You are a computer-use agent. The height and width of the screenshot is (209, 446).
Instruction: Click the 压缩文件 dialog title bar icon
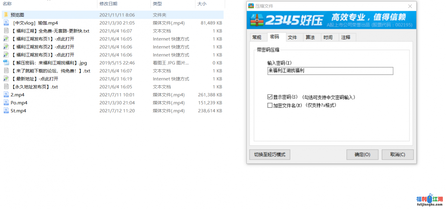tap(251, 6)
